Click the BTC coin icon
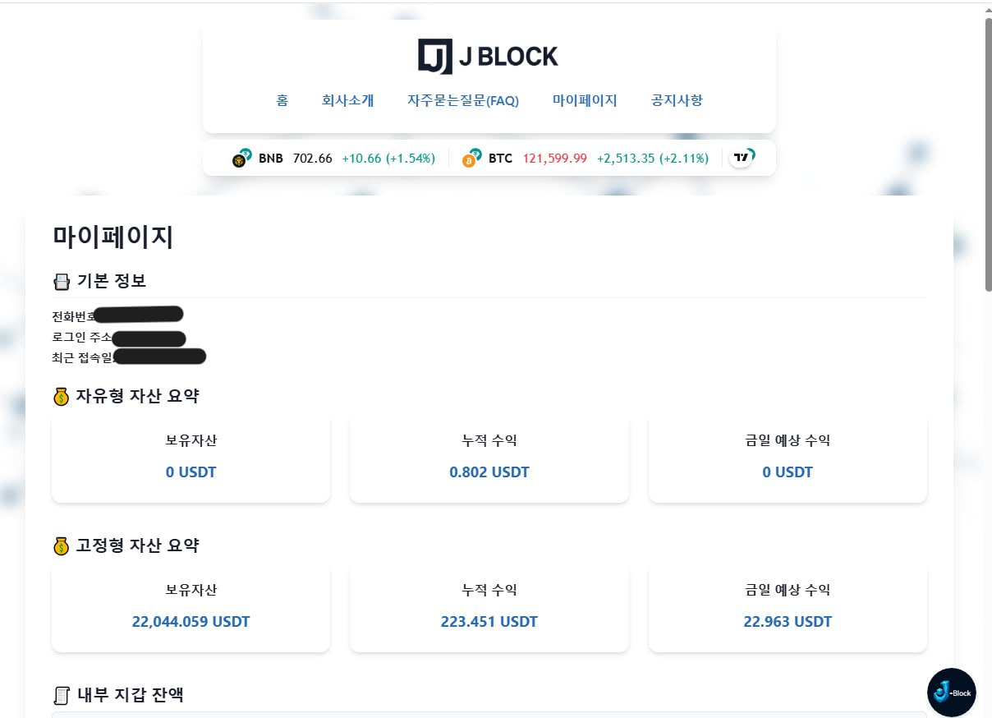This screenshot has height=718, width=992. (471, 159)
